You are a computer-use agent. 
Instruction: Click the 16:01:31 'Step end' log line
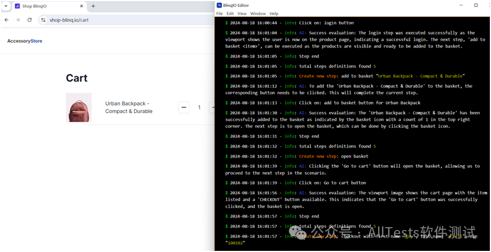pyautogui.click(x=272, y=136)
